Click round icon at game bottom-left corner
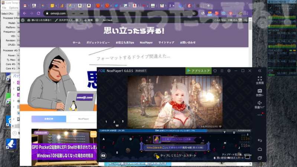 [x=103, y=155]
